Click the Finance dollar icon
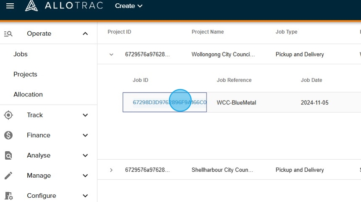The height and width of the screenshot is (202, 361). (8, 135)
